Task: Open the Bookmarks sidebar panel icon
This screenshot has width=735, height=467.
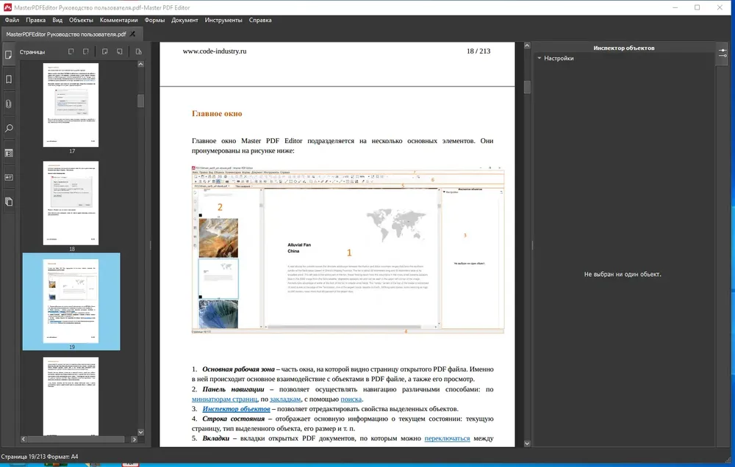Action: click(8, 79)
